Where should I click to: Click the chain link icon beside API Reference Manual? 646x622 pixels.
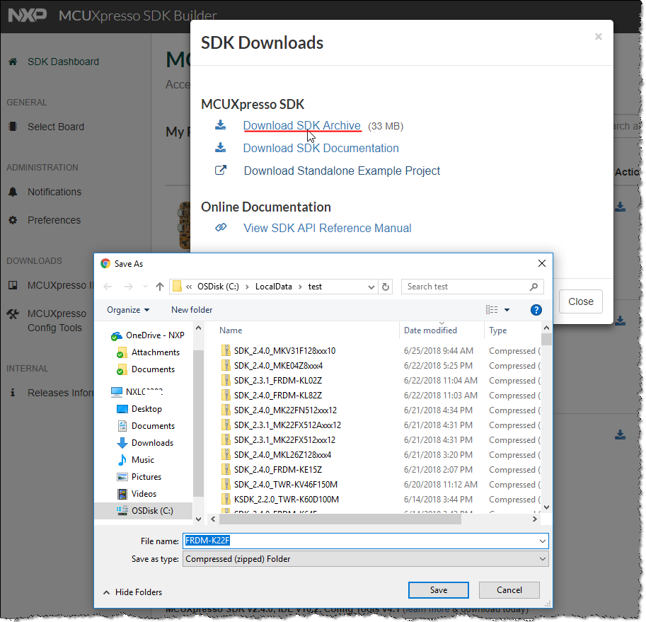[x=221, y=227]
